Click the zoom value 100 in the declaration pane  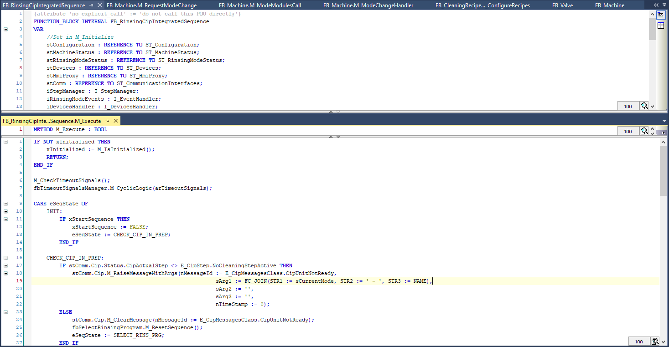[x=628, y=106]
